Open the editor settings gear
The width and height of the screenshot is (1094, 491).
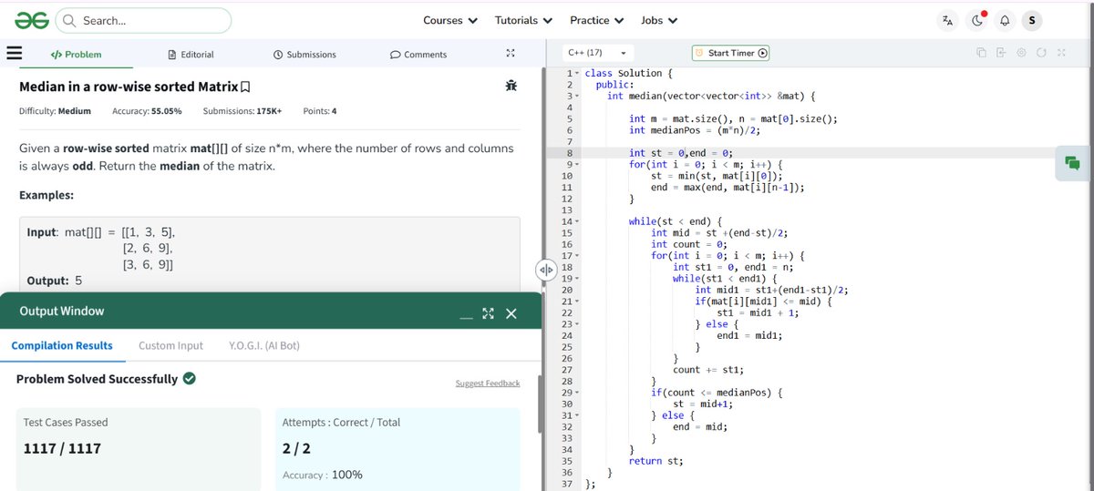tap(1022, 53)
